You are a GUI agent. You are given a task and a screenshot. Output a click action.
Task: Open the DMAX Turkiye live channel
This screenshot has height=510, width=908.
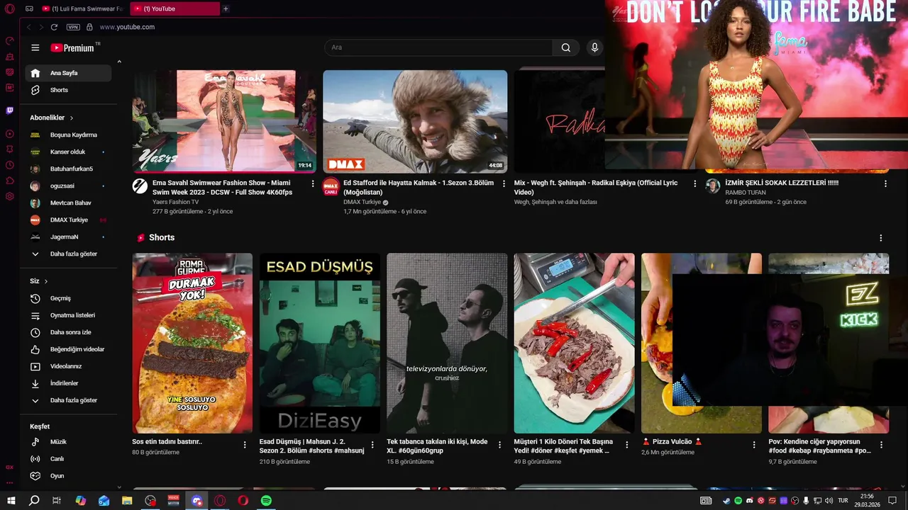coord(68,220)
